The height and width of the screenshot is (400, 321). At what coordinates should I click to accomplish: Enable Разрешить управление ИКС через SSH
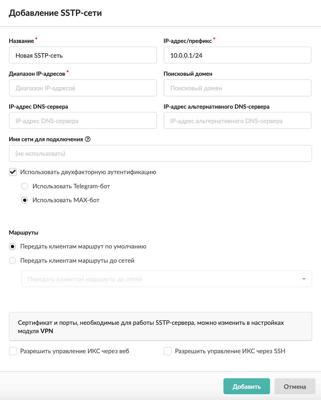point(167,351)
